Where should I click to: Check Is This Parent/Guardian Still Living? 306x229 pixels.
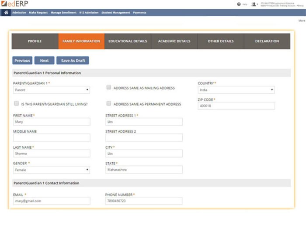pyautogui.click(x=17, y=103)
